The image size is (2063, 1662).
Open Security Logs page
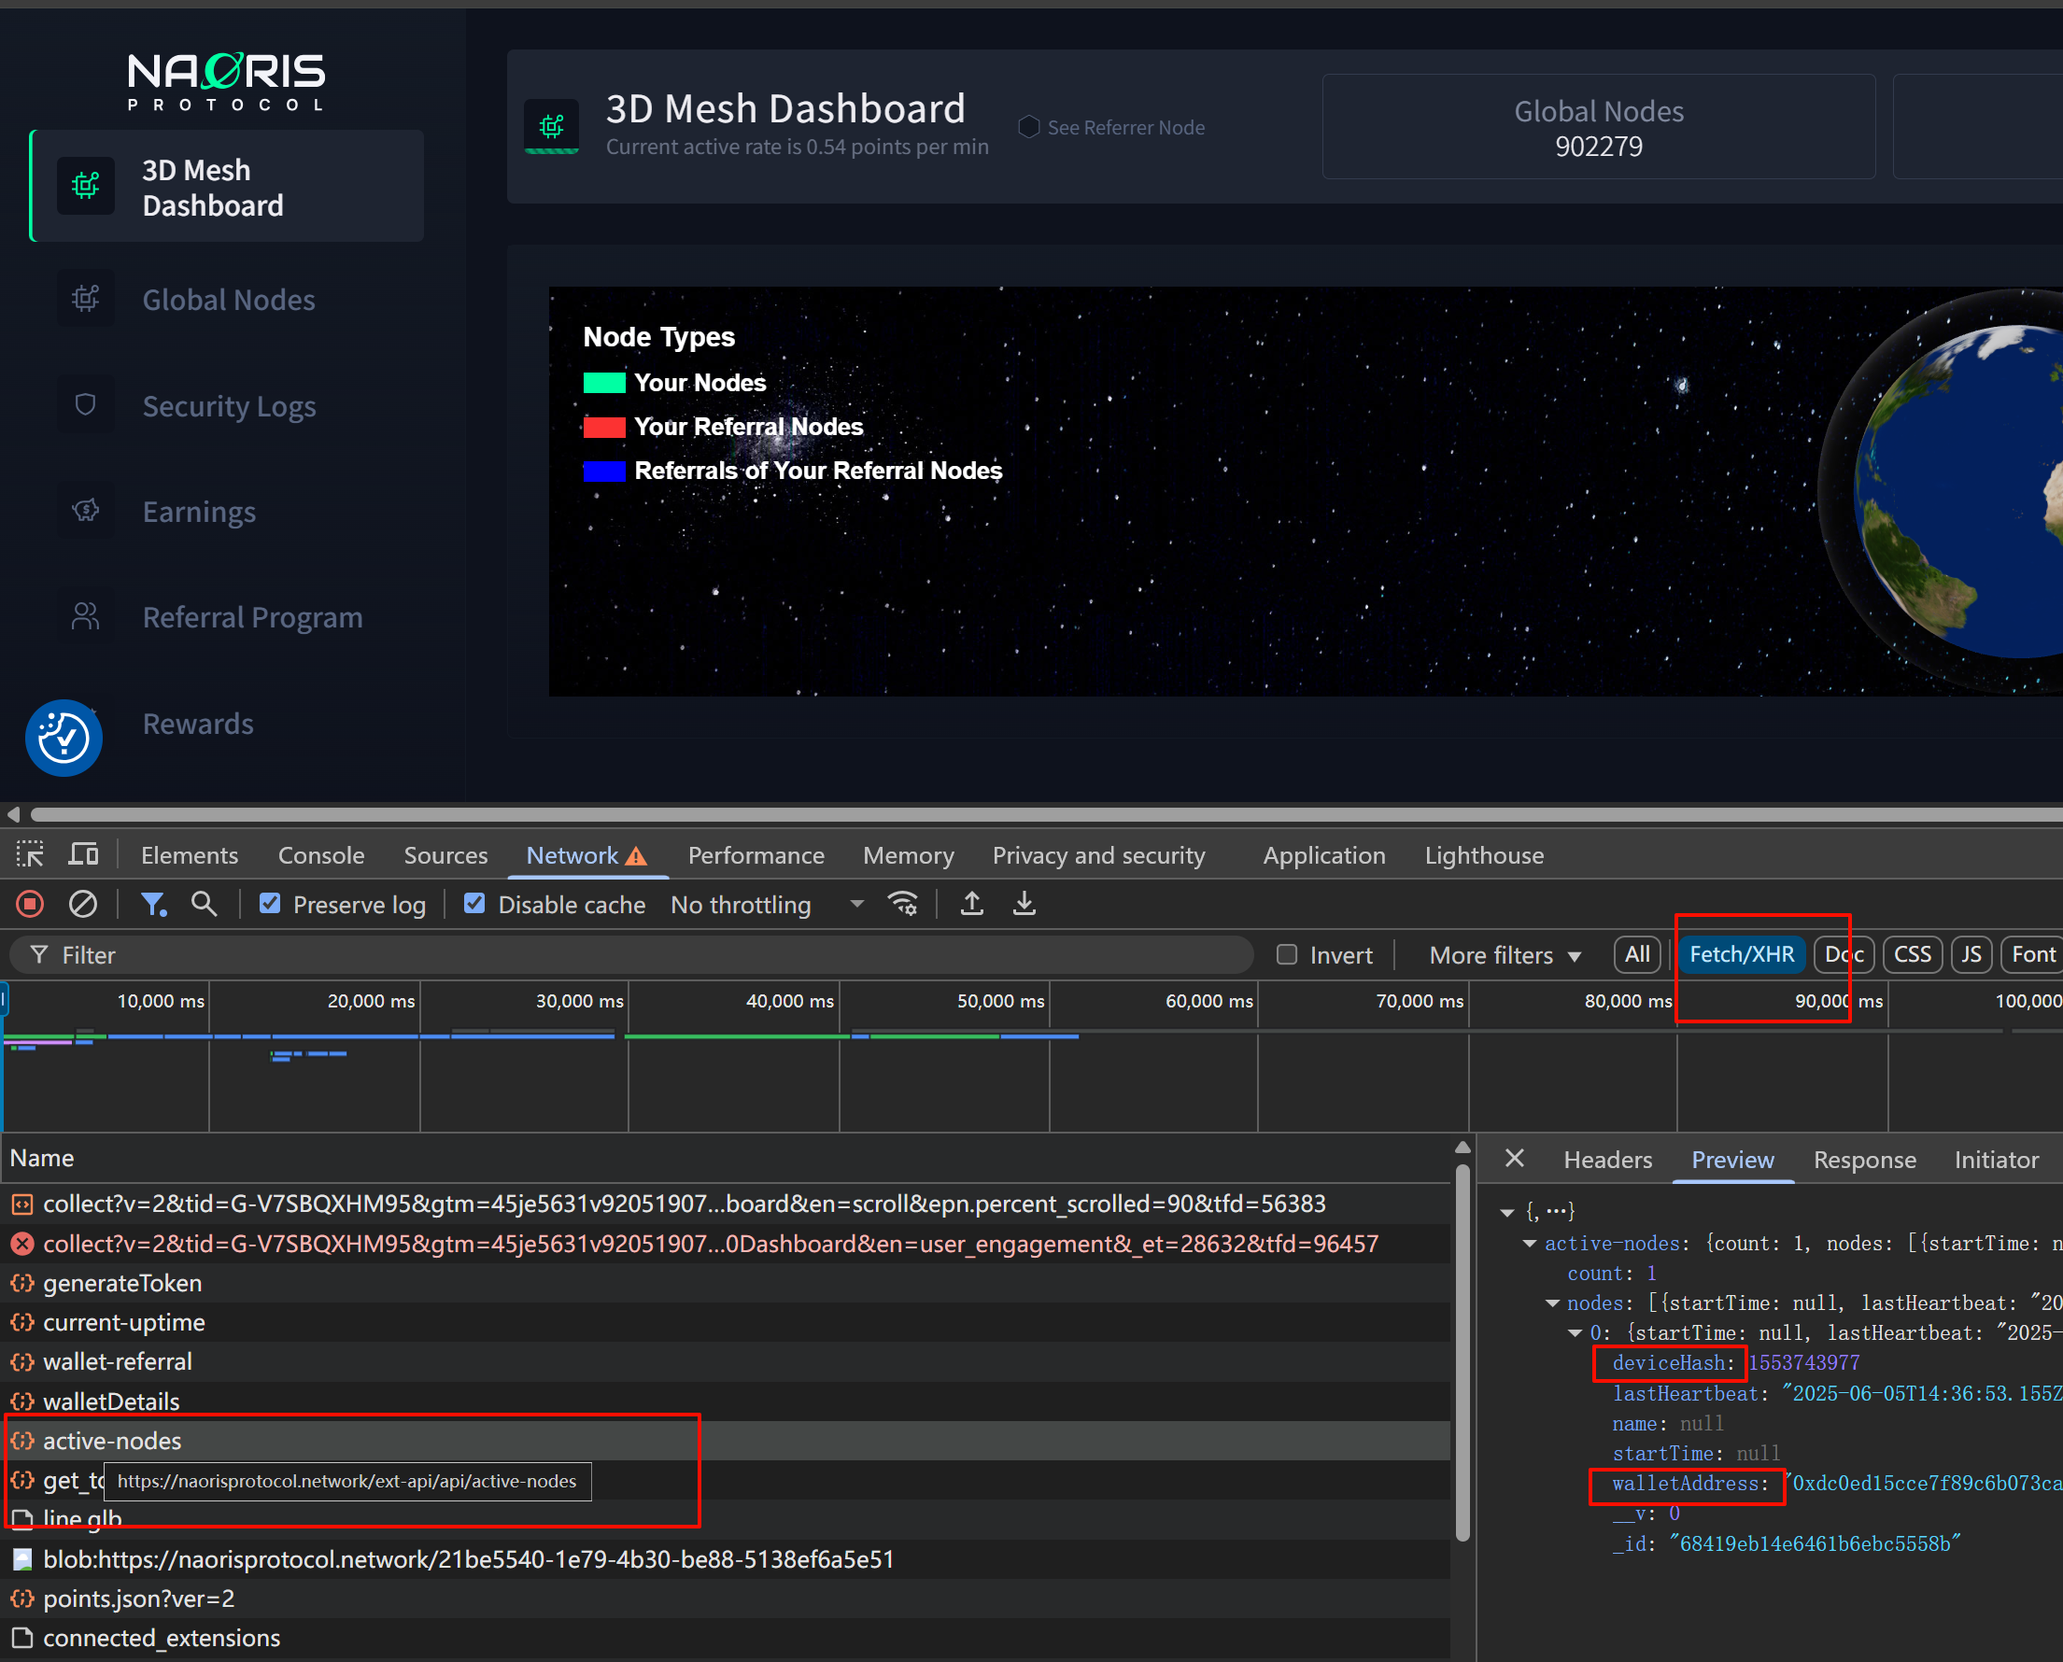[229, 406]
